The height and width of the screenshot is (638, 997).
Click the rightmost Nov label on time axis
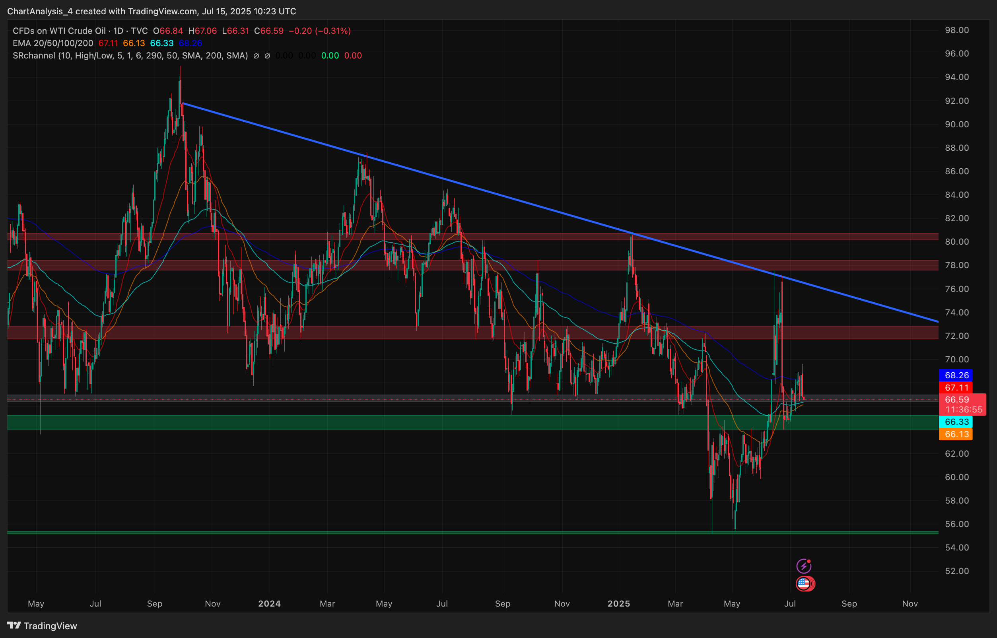click(x=910, y=604)
